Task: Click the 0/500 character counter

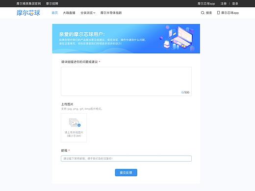Action: click(x=185, y=93)
